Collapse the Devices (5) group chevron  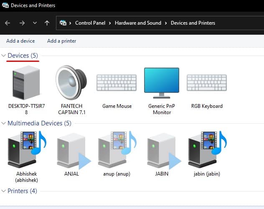(3, 56)
